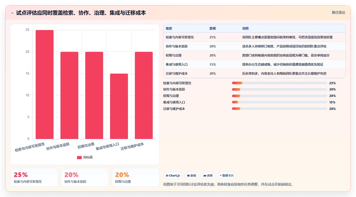Screen dimensions: 356x197
Task: Click the lightning icon beside the title
Action: (12, 13)
